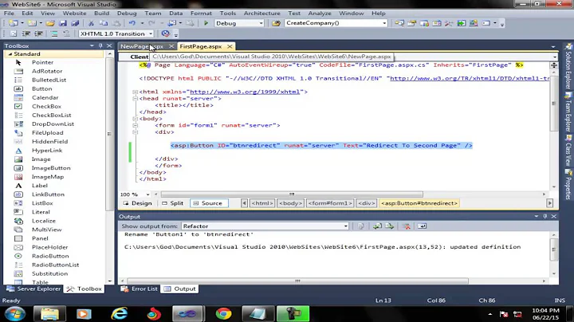Screen dimensions: 574x322
Task: Open Solution Explorer from the toolbar icon
Action: click(x=399, y=23)
